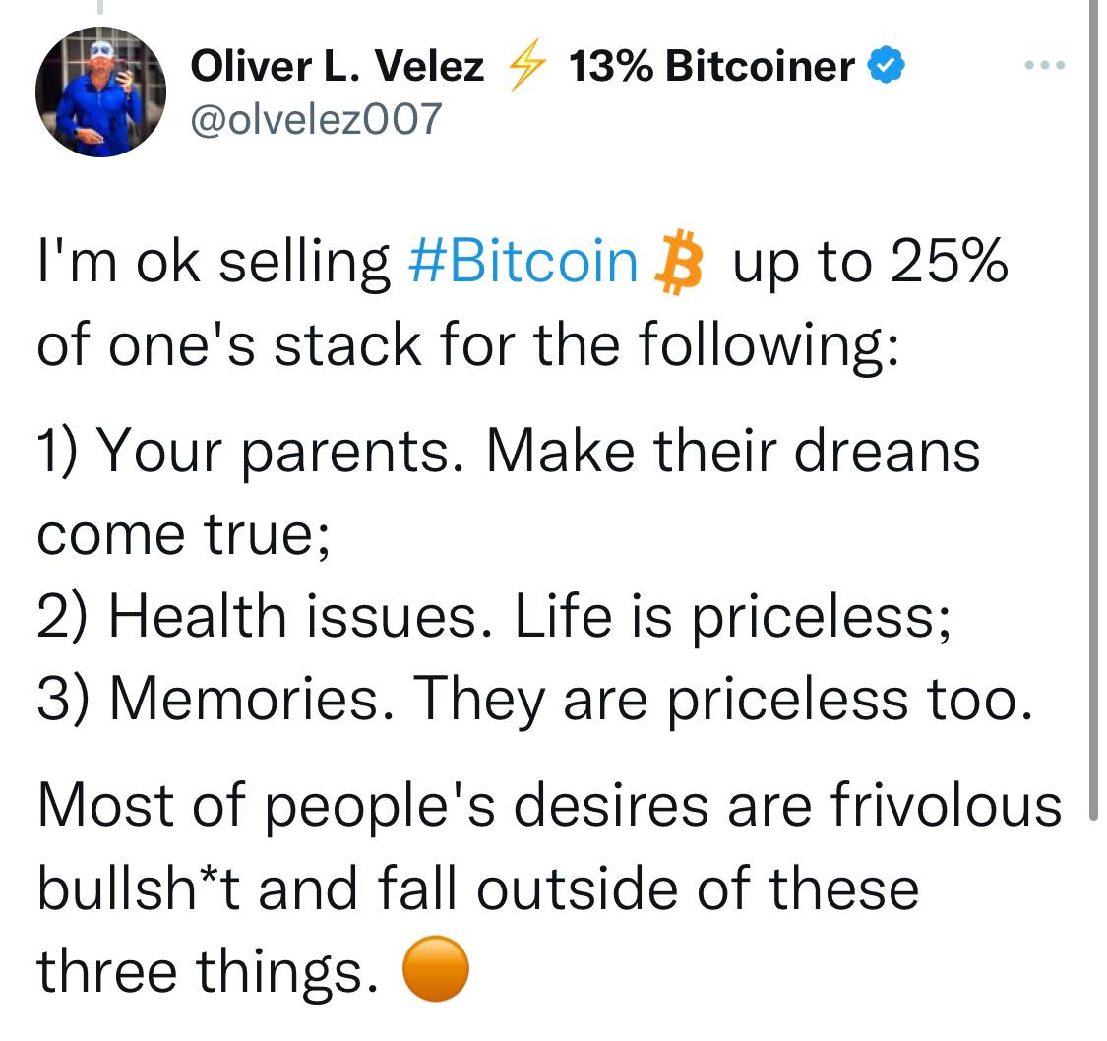
Task: Click the display name Oliver L. Velez
Action: tap(337, 67)
